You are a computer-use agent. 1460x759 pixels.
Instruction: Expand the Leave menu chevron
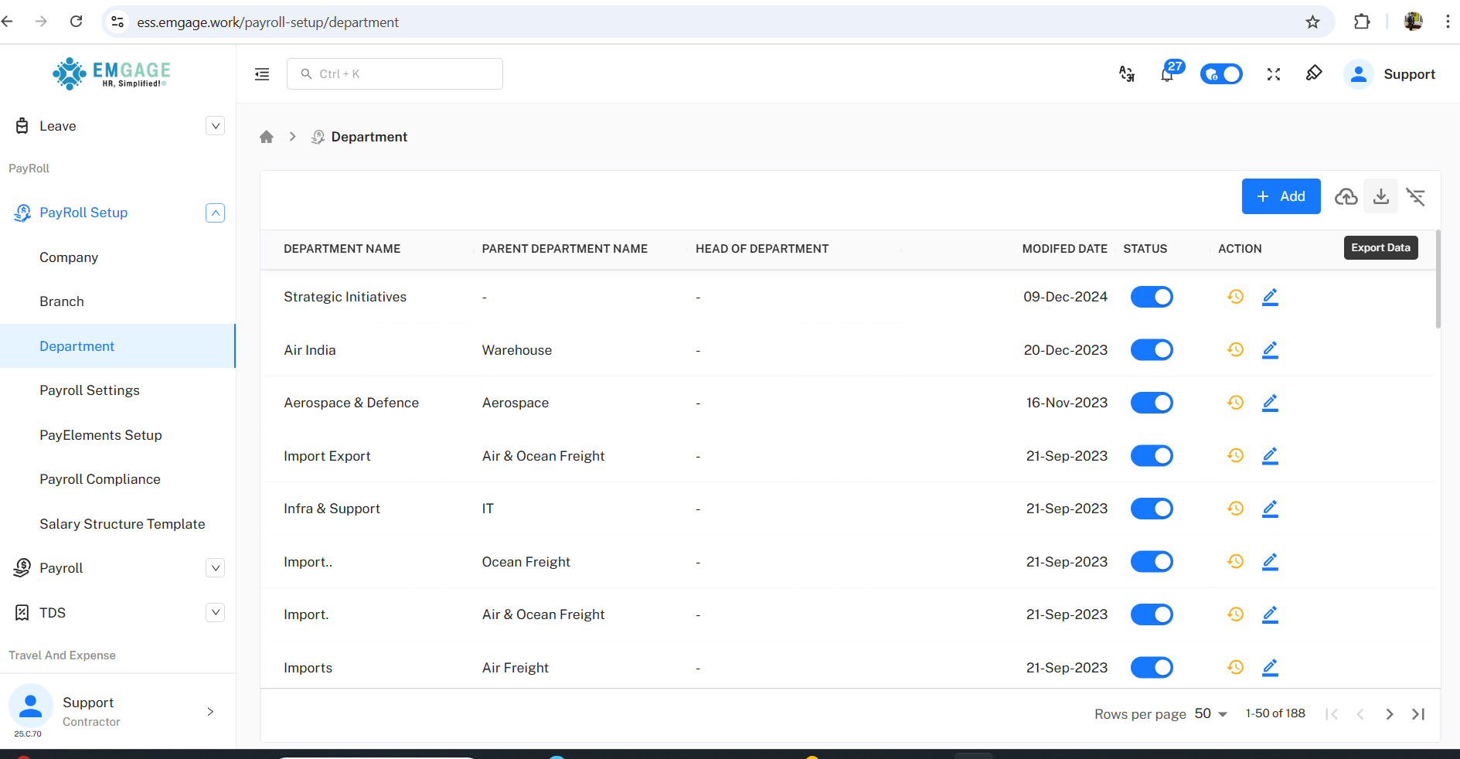(216, 126)
